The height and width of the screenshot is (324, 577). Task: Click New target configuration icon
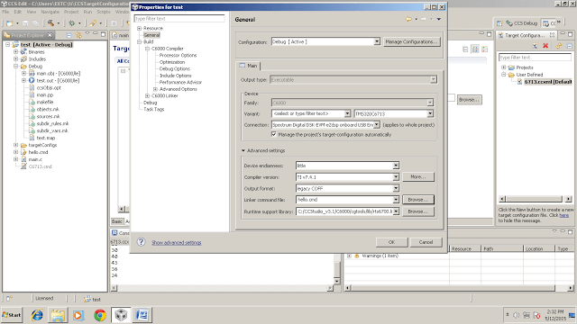[x=535, y=46]
